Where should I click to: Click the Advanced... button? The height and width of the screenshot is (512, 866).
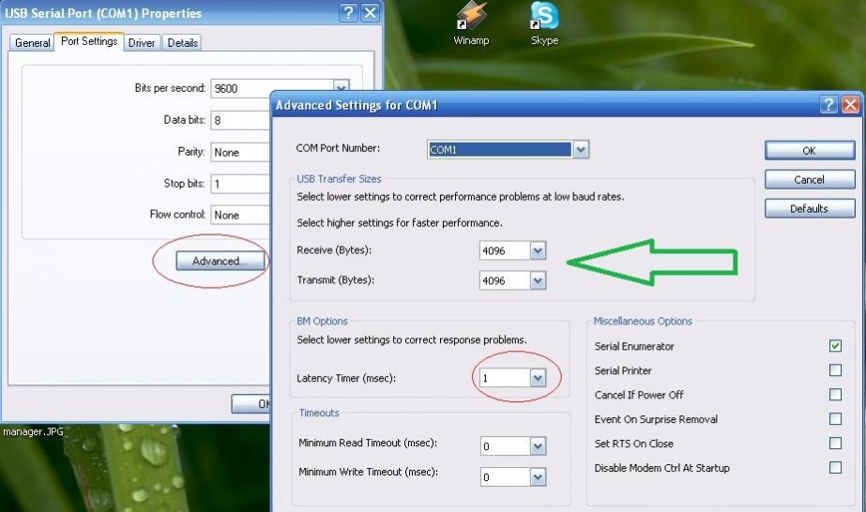pos(219,261)
